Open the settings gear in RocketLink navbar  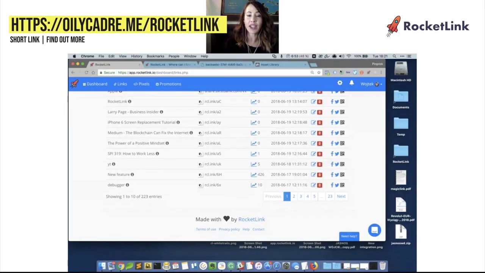[x=340, y=83]
